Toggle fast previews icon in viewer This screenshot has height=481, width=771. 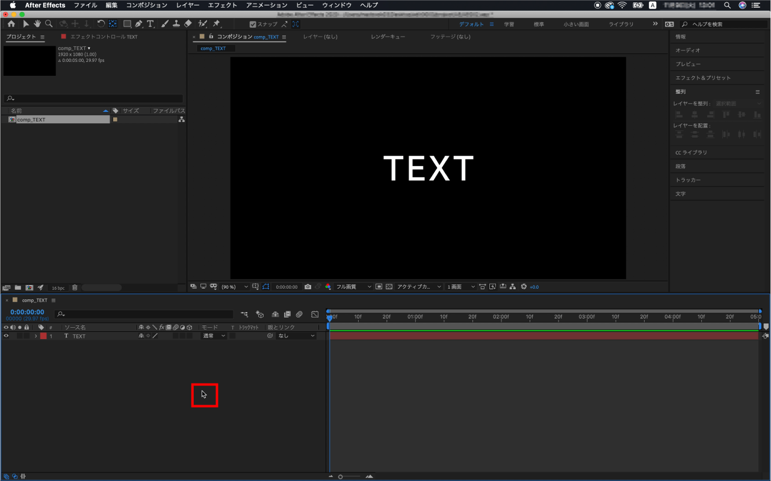[x=492, y=287]
